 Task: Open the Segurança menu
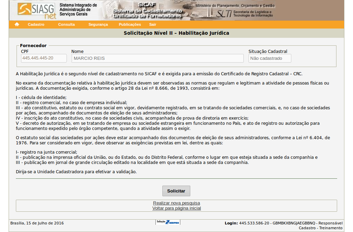[x=98, y=24]
